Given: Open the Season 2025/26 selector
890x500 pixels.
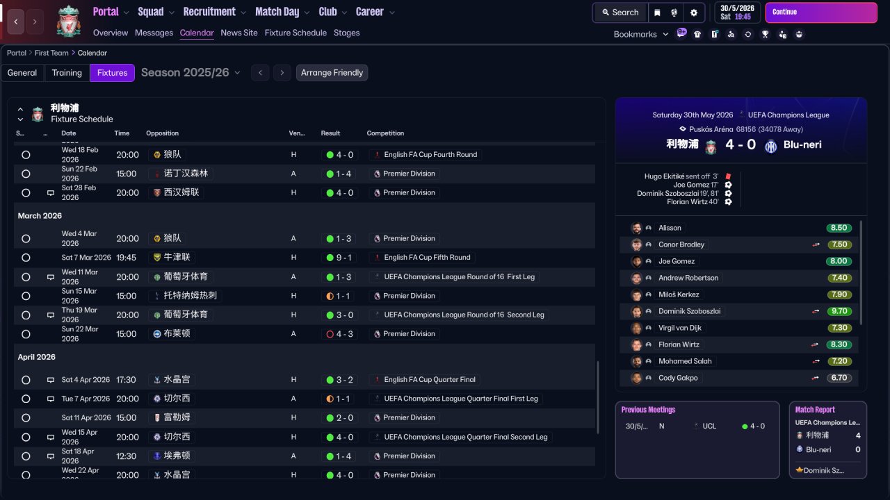Looking at the screenshot, I should click(x=191, y=72).
